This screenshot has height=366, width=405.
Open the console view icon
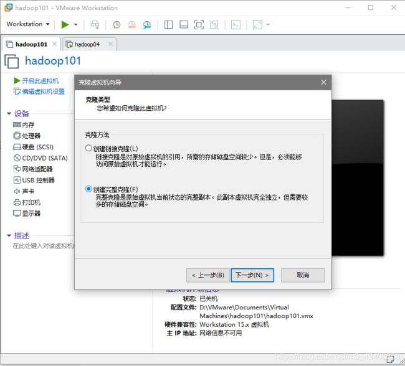click(236, 25)
